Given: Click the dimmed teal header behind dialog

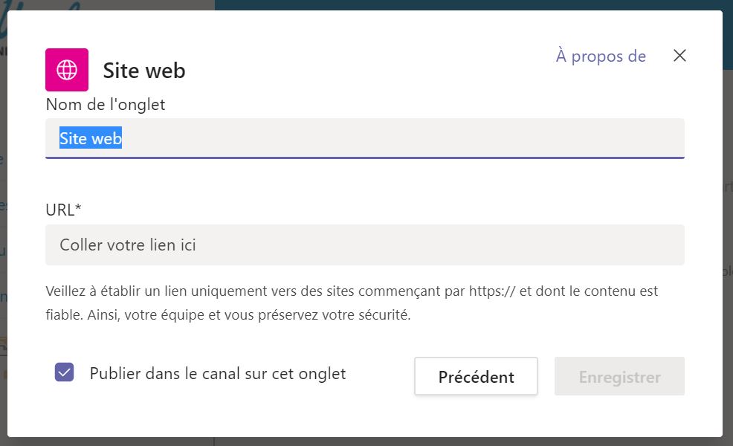Looking at the screenshot, I should 468,4.
